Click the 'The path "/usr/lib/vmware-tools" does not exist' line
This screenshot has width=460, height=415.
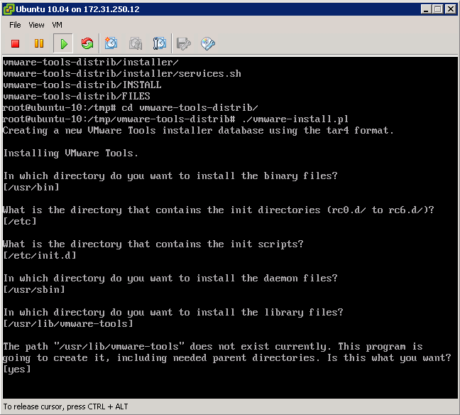(213, 347)
